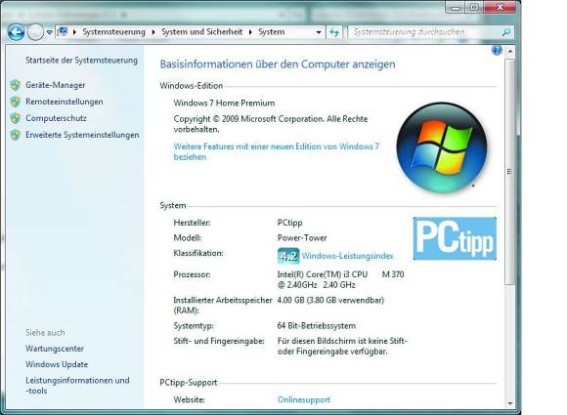Click the Intel(R) Core(TM) i3 CPU text
Viewport: 567px width, 415px height.
pyautogui.click(x=323, y=274)
